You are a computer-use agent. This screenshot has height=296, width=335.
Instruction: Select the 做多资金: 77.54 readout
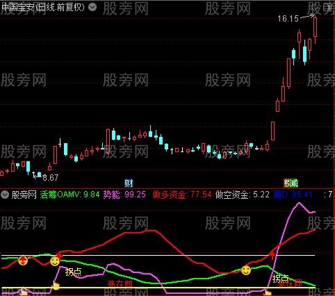182,195
